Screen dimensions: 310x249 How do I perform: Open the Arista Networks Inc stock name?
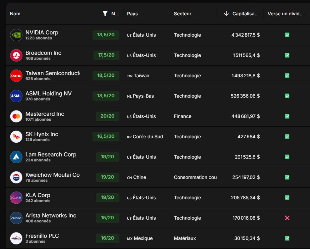click(51, 215)
